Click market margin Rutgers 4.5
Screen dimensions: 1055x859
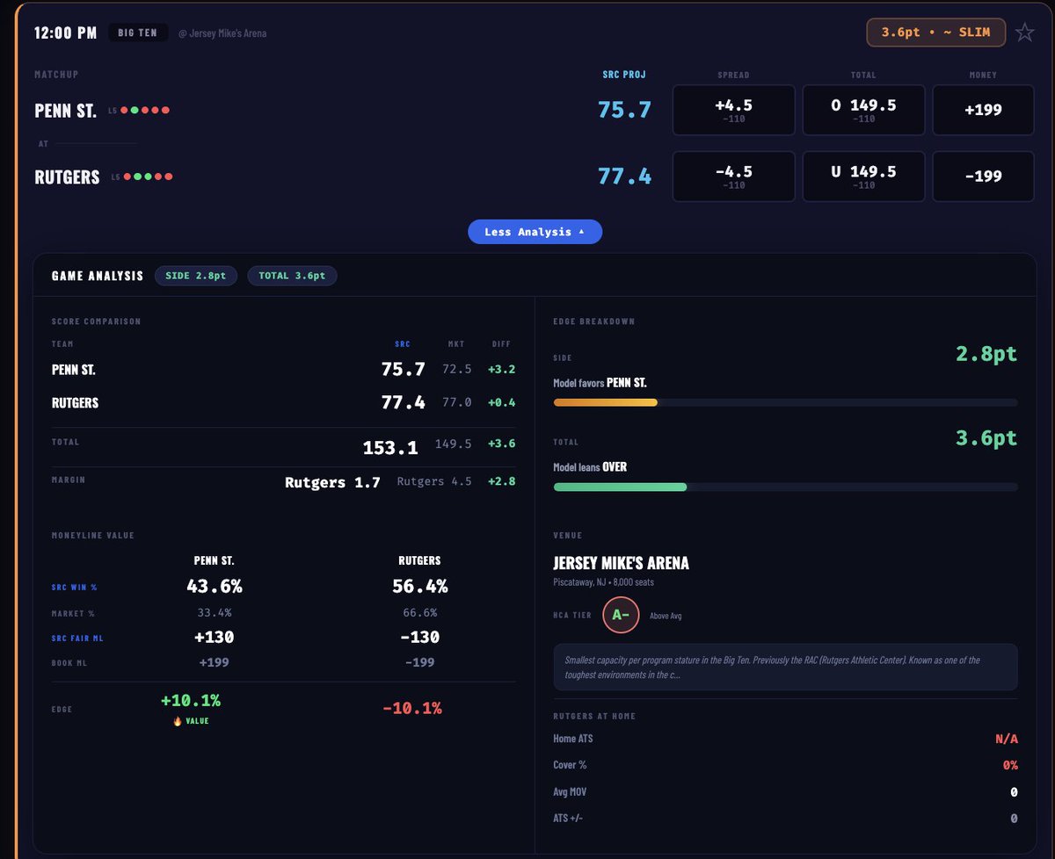click(x=434, y=481)
